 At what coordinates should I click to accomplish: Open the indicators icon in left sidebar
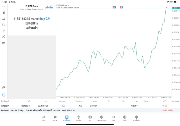(x=4, y=19)
